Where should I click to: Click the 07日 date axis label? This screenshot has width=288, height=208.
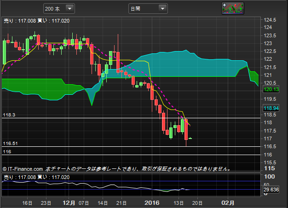point(84,203)
